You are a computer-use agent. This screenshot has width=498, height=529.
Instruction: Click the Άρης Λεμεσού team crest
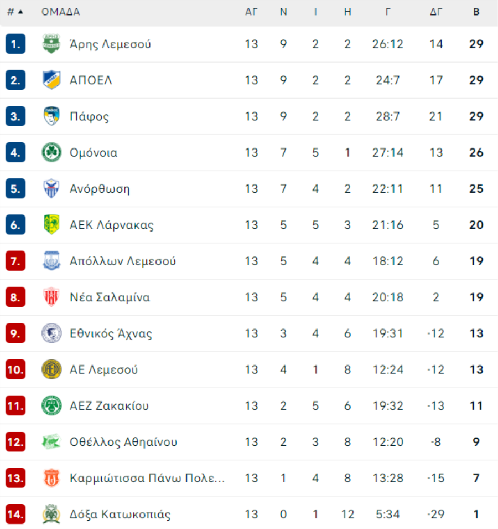coord(51,44)
